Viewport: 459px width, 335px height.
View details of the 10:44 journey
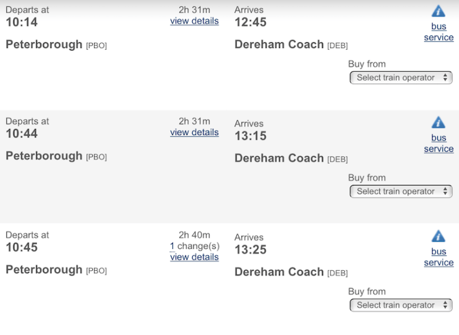tap(194, 133)
